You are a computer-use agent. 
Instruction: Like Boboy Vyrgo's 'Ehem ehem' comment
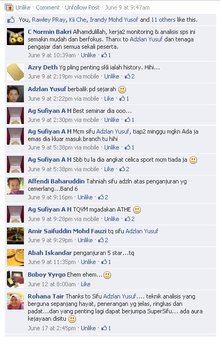(86, 284)
